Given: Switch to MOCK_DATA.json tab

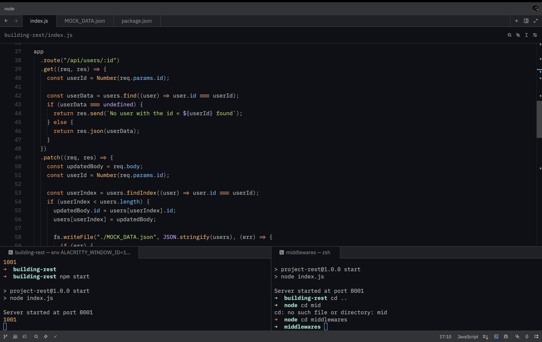Looking at the screenshot, I should (x=85, y=21).
